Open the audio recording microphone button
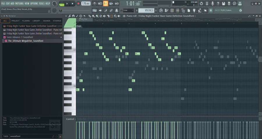262x139 pixels. (213, 3)
